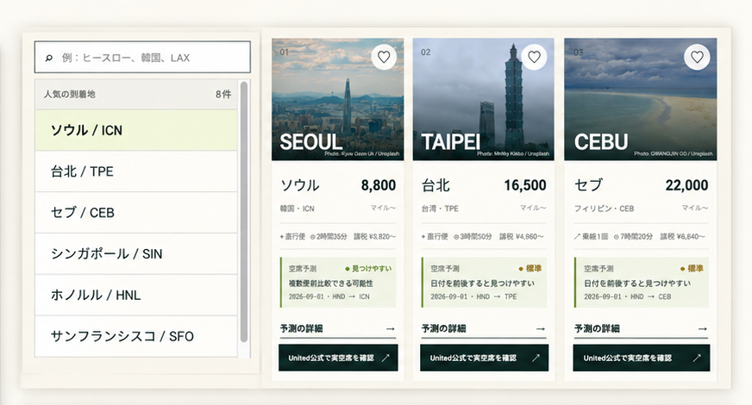Click the search magnifier icon in the destination field

tap(48, 58)
